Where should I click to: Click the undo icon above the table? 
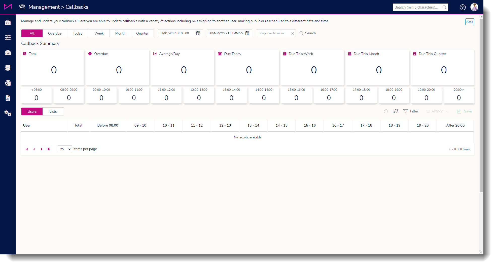point(386,111)
